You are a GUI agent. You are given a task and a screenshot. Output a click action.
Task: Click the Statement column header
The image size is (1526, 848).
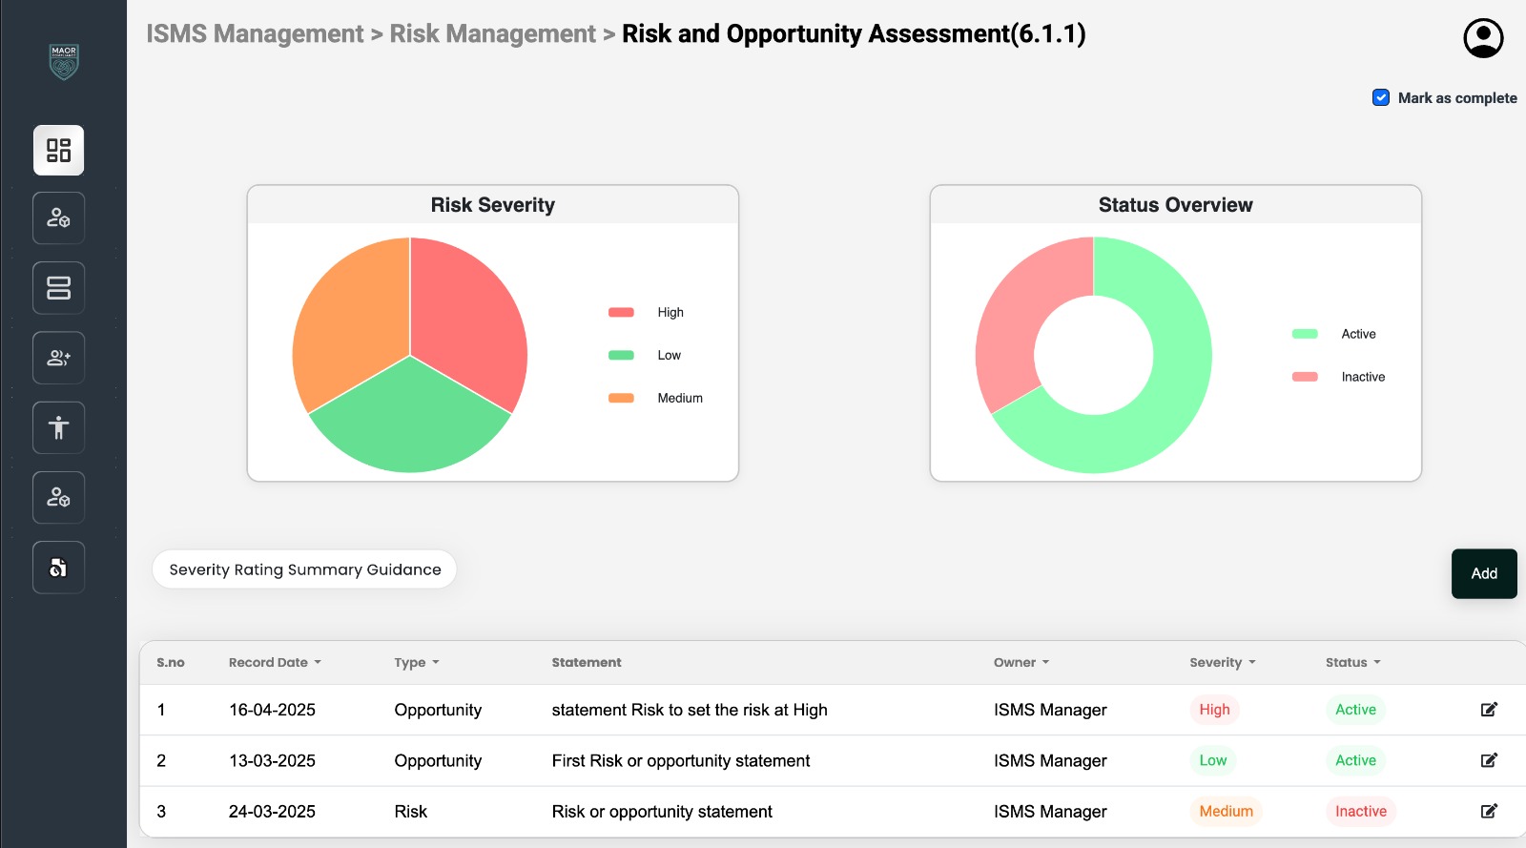tap(587, 662)
